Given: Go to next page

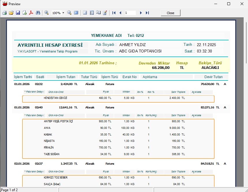Looking at the screenshot, I should [x=141, y=13].
